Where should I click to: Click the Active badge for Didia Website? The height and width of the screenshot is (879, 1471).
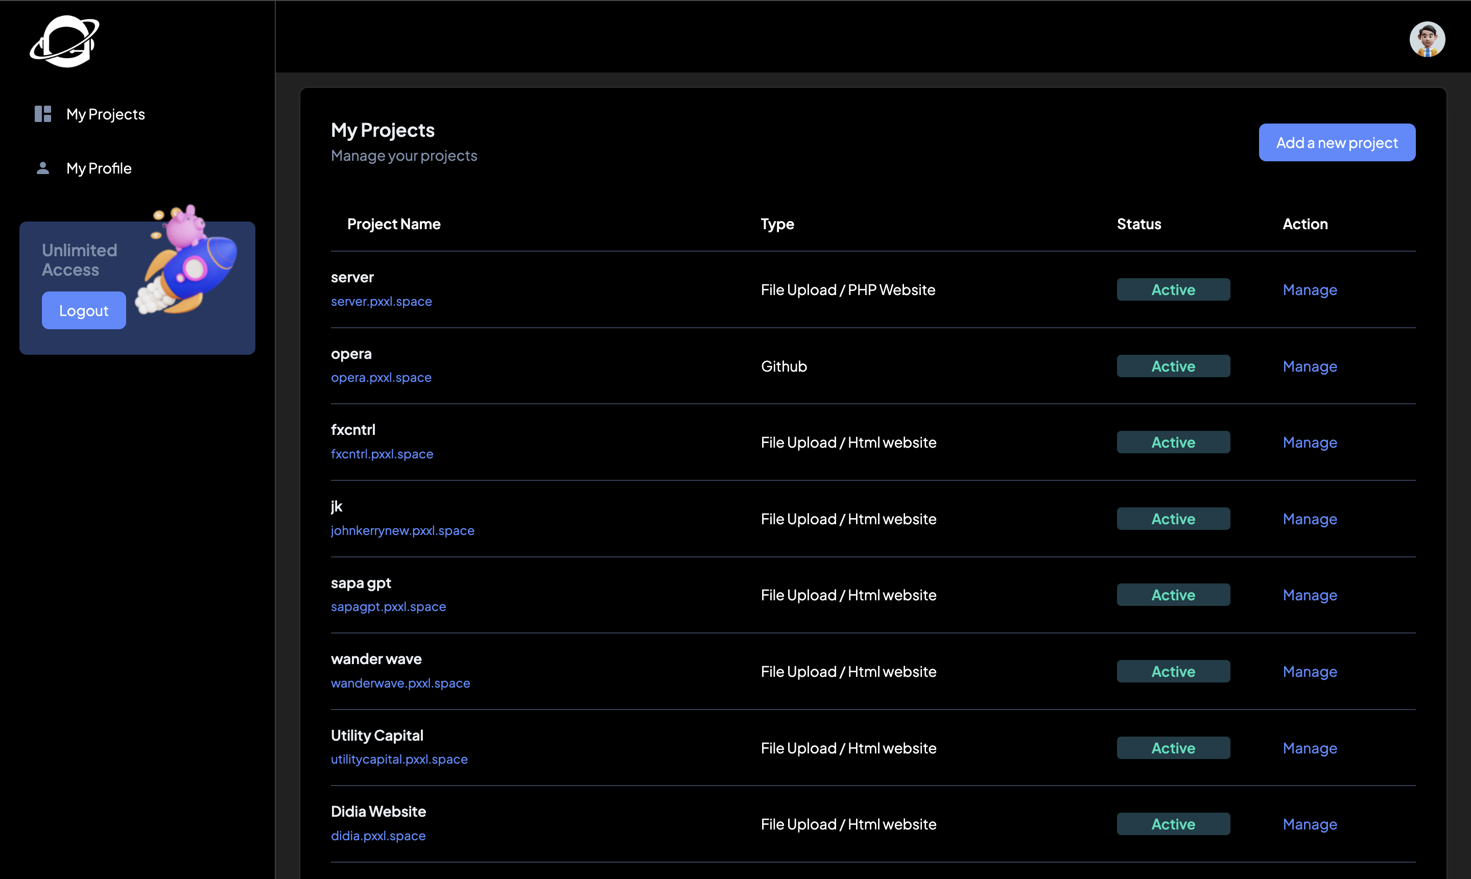(1173, 824)
